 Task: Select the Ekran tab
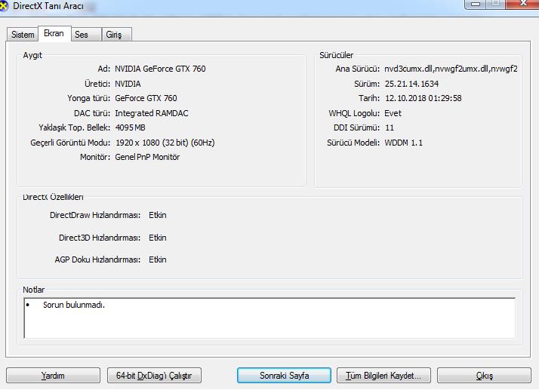click(54, 33)
